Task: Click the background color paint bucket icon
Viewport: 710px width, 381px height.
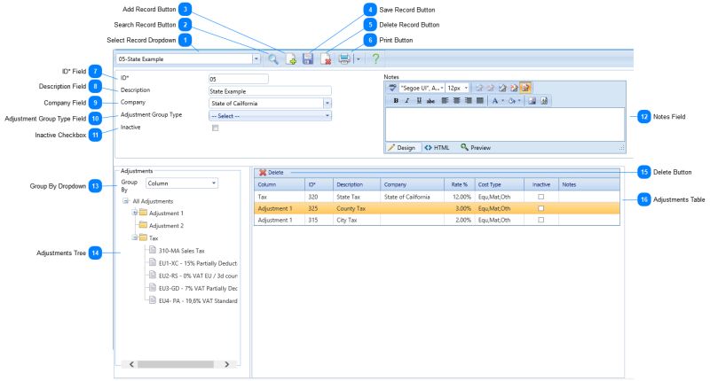Action: pyautogui.click(x=512, y=101)
